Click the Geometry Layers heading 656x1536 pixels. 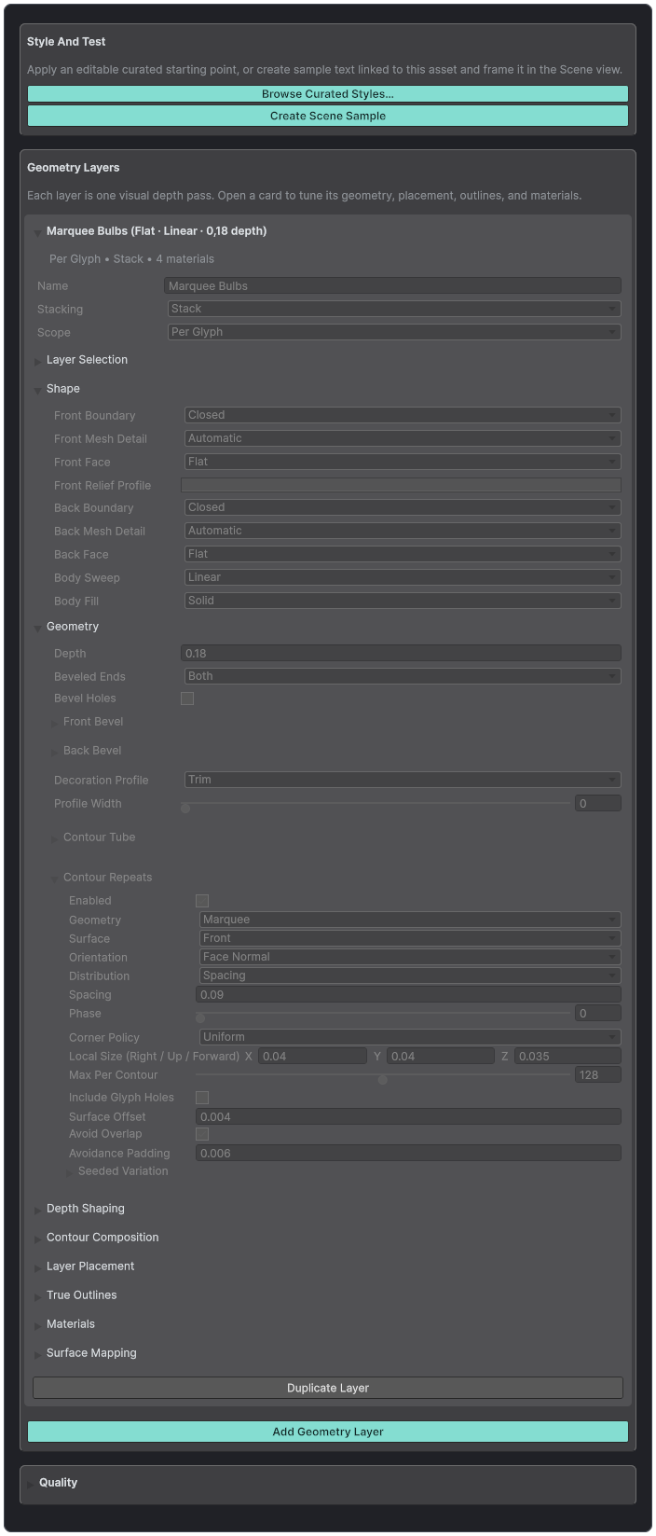coord(74,168)
